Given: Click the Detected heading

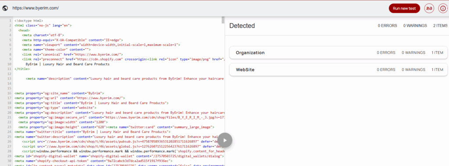Looking at the screenshot, I should click(x=242, y=26).
